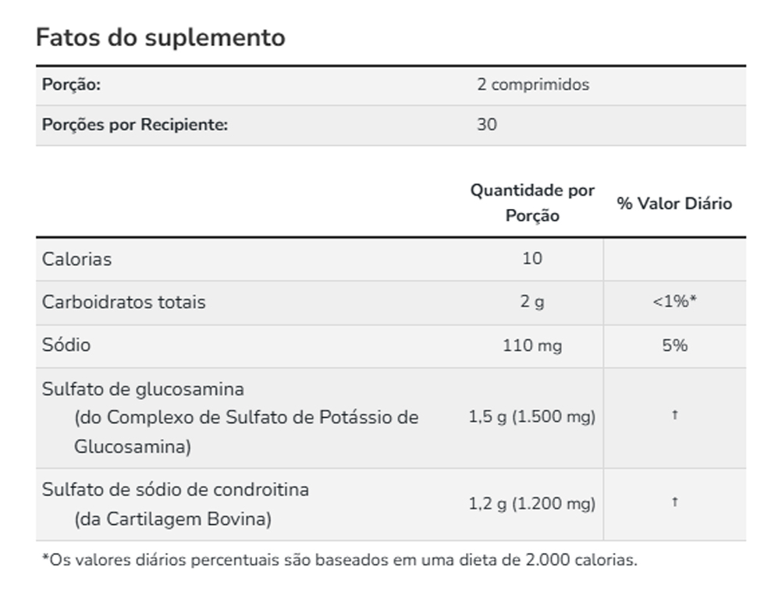Click the "Fatos do suplemento" heading

[160, 37]
